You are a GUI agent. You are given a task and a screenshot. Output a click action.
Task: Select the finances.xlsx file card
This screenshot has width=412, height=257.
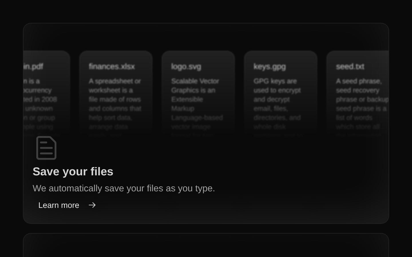pyautogui.click(x=116, y=94)
